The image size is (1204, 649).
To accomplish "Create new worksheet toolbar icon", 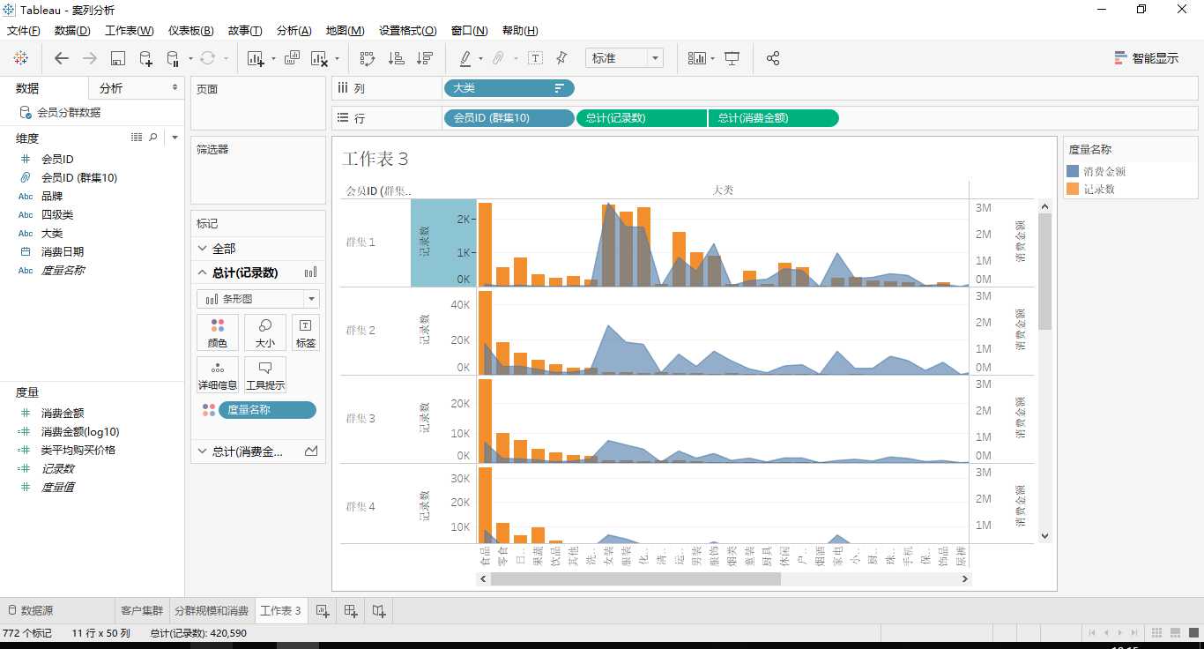I will (x=256, y=59).
